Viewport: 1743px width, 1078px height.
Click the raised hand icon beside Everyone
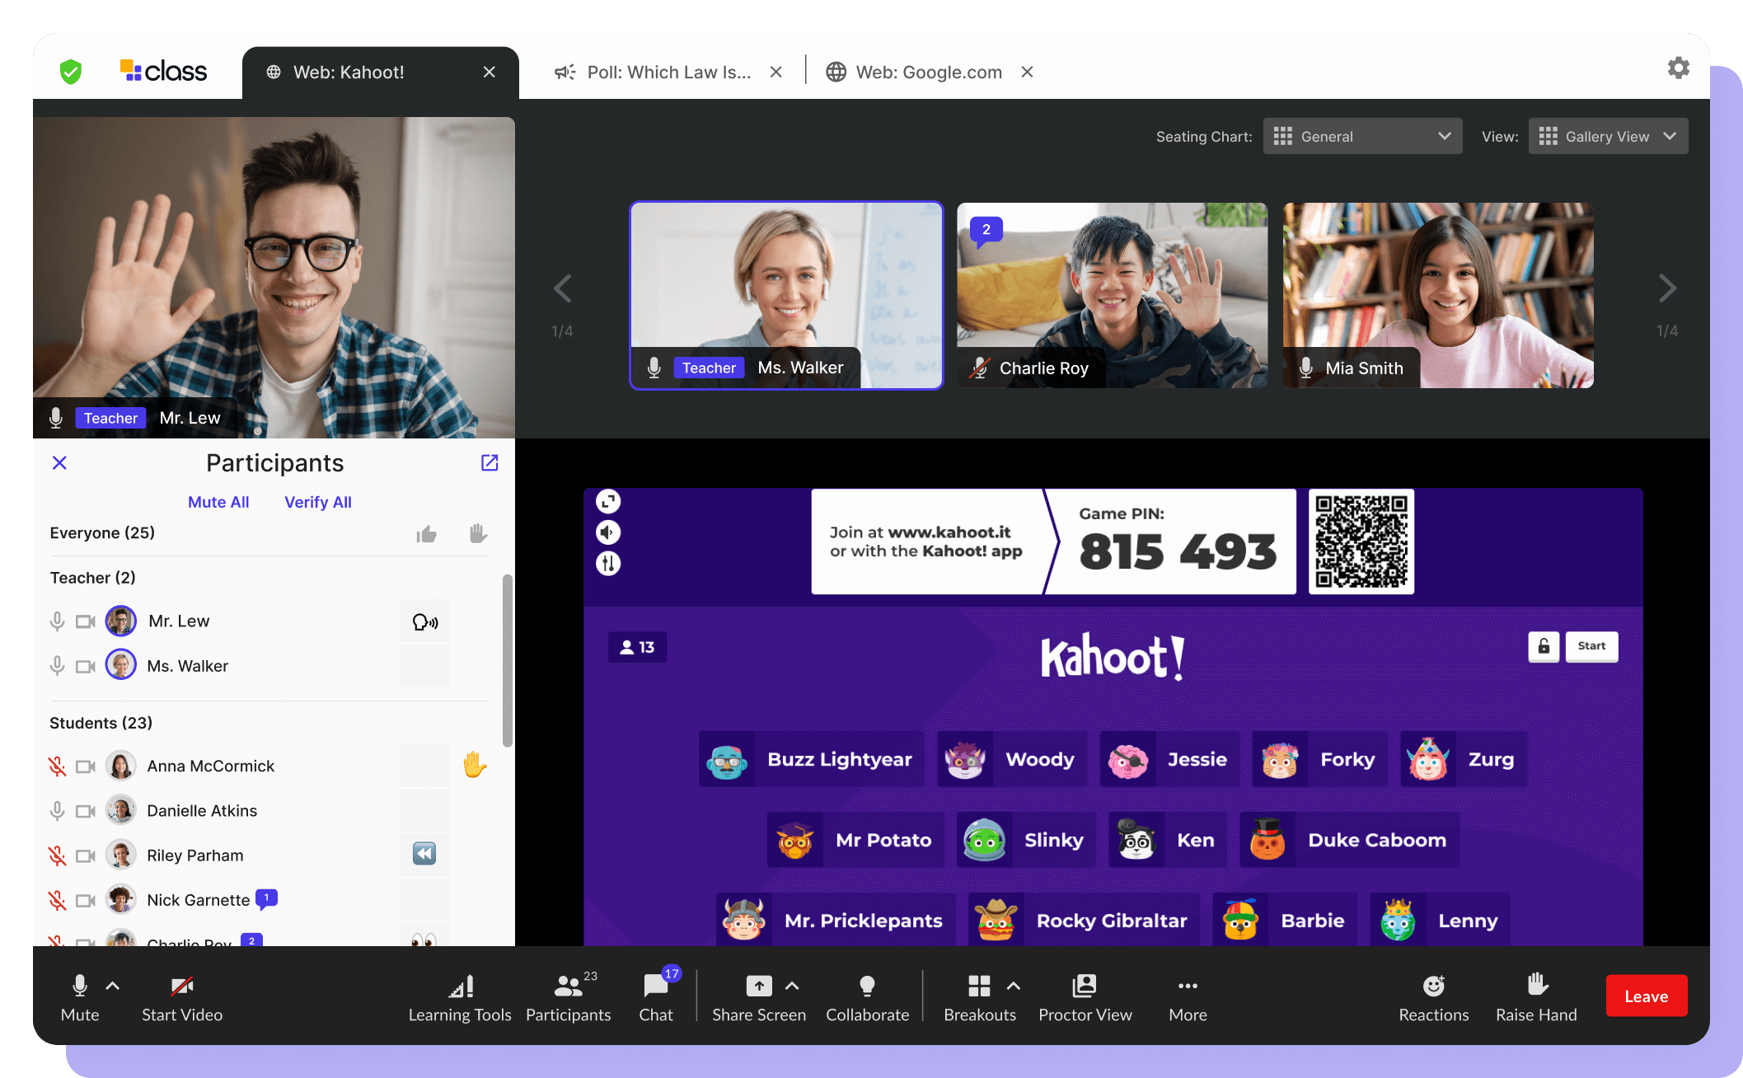(478, 533)
